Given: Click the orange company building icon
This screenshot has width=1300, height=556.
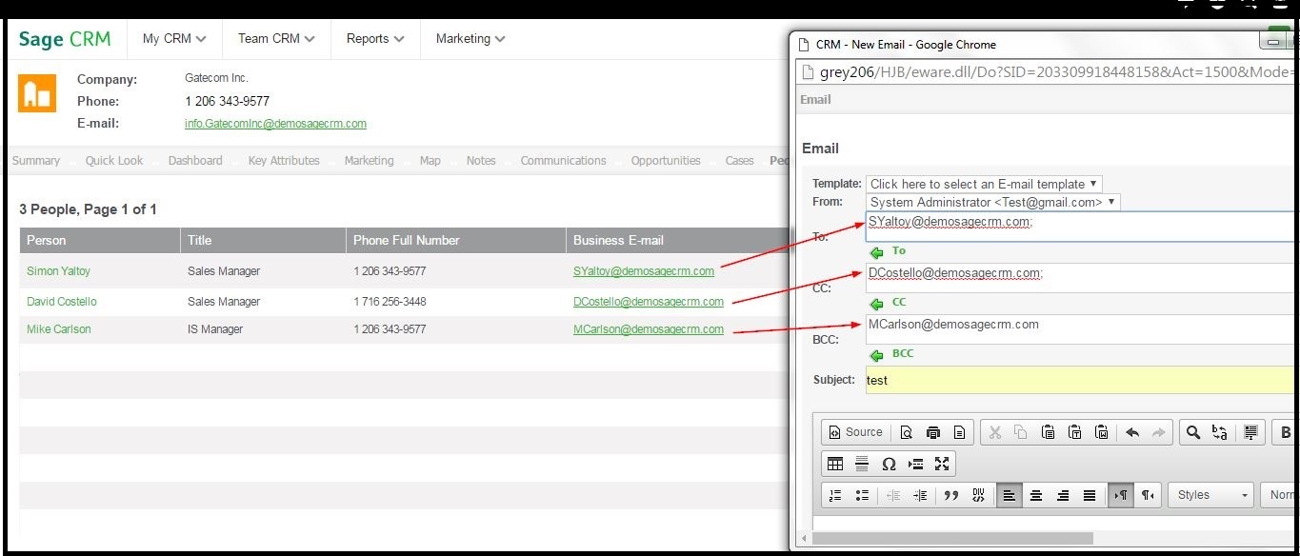Looking at the screenshot, I should (37, 93).
